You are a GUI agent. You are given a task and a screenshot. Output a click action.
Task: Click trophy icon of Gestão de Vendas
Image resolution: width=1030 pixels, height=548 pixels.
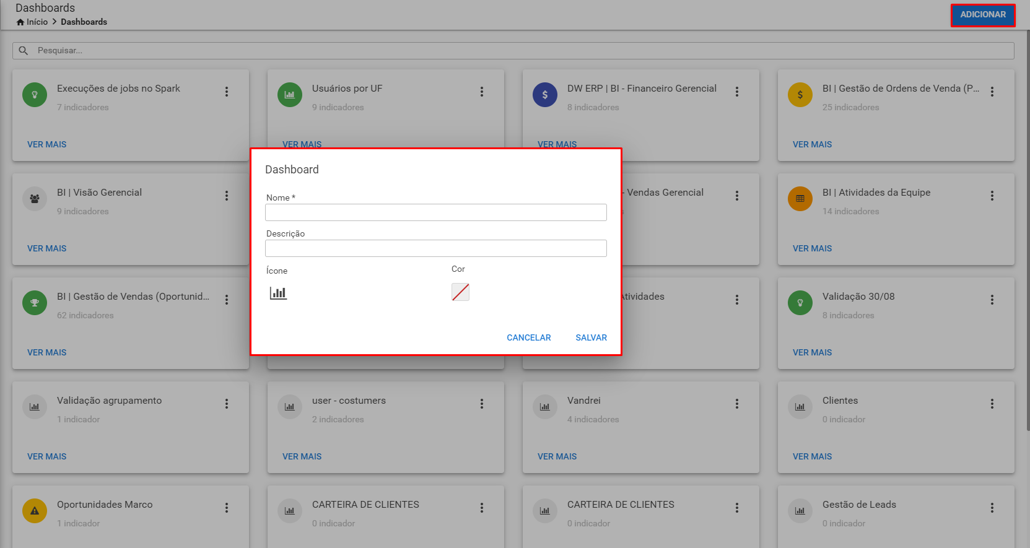point(35,303)
